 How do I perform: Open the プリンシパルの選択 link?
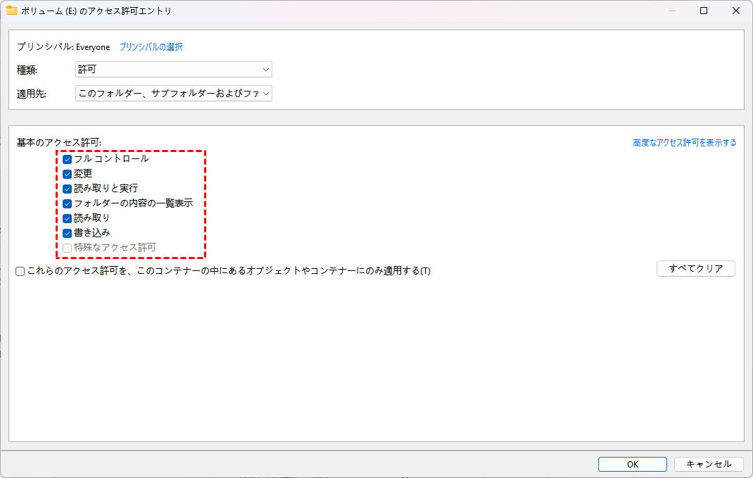[151, 47]
